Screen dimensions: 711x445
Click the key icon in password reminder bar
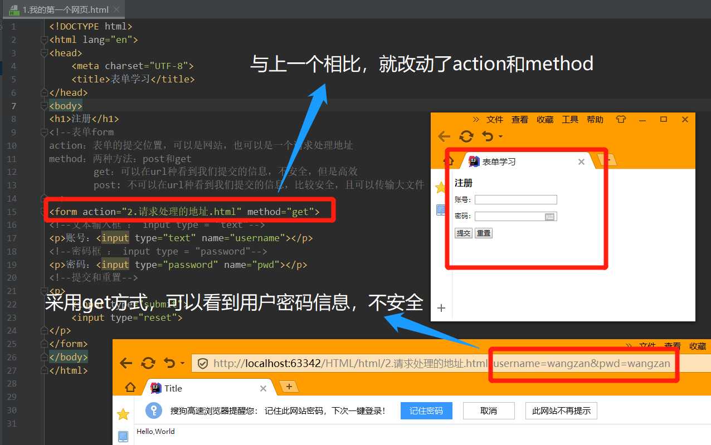pyautogui.click(x=154, y=411)
